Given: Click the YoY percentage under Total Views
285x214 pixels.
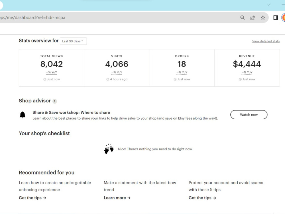Looking at the screenshot, I should (x=52, y=72).
